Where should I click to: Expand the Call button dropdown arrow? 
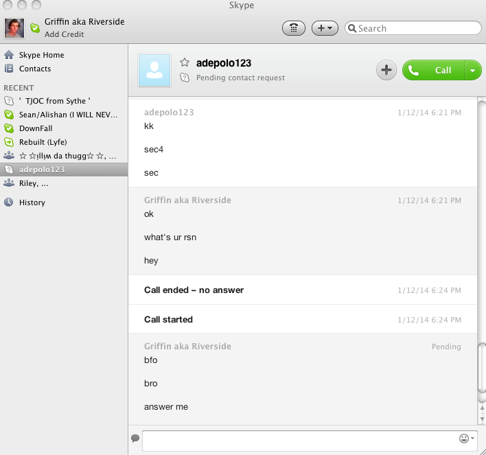473,70
